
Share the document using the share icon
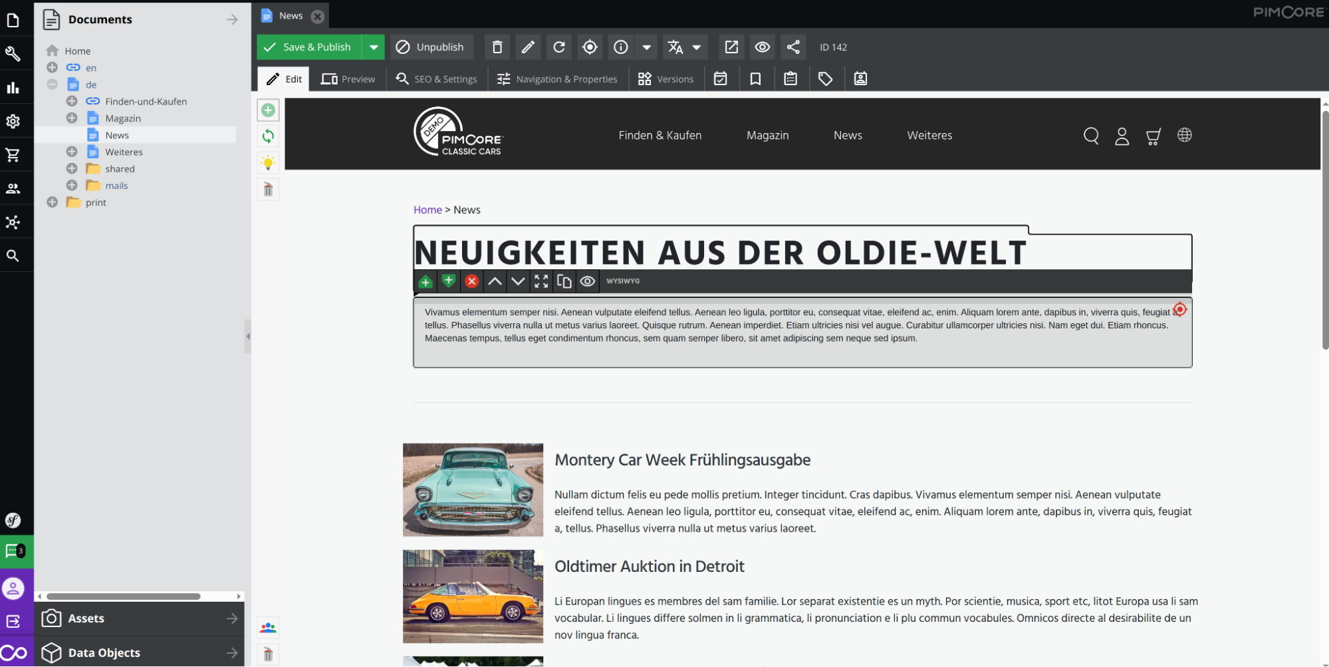click(792, 47)
